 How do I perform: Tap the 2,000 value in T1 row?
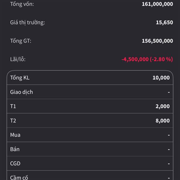tap(162, 106)
